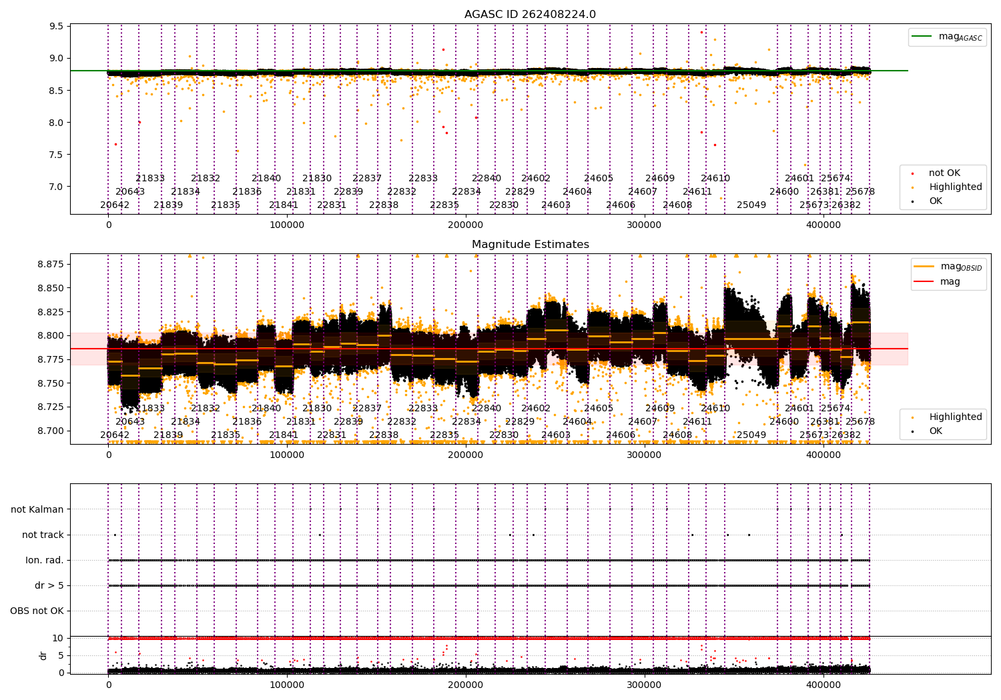The image size is (1001, 700).
Task: Click obsid label 24604 in Magnitude Estimates plot
Action: 577,422
